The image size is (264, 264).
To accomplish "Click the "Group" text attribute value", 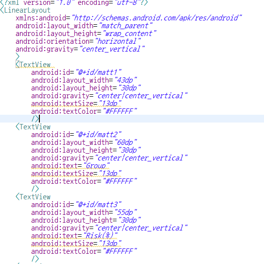I will tap(96, 166).
